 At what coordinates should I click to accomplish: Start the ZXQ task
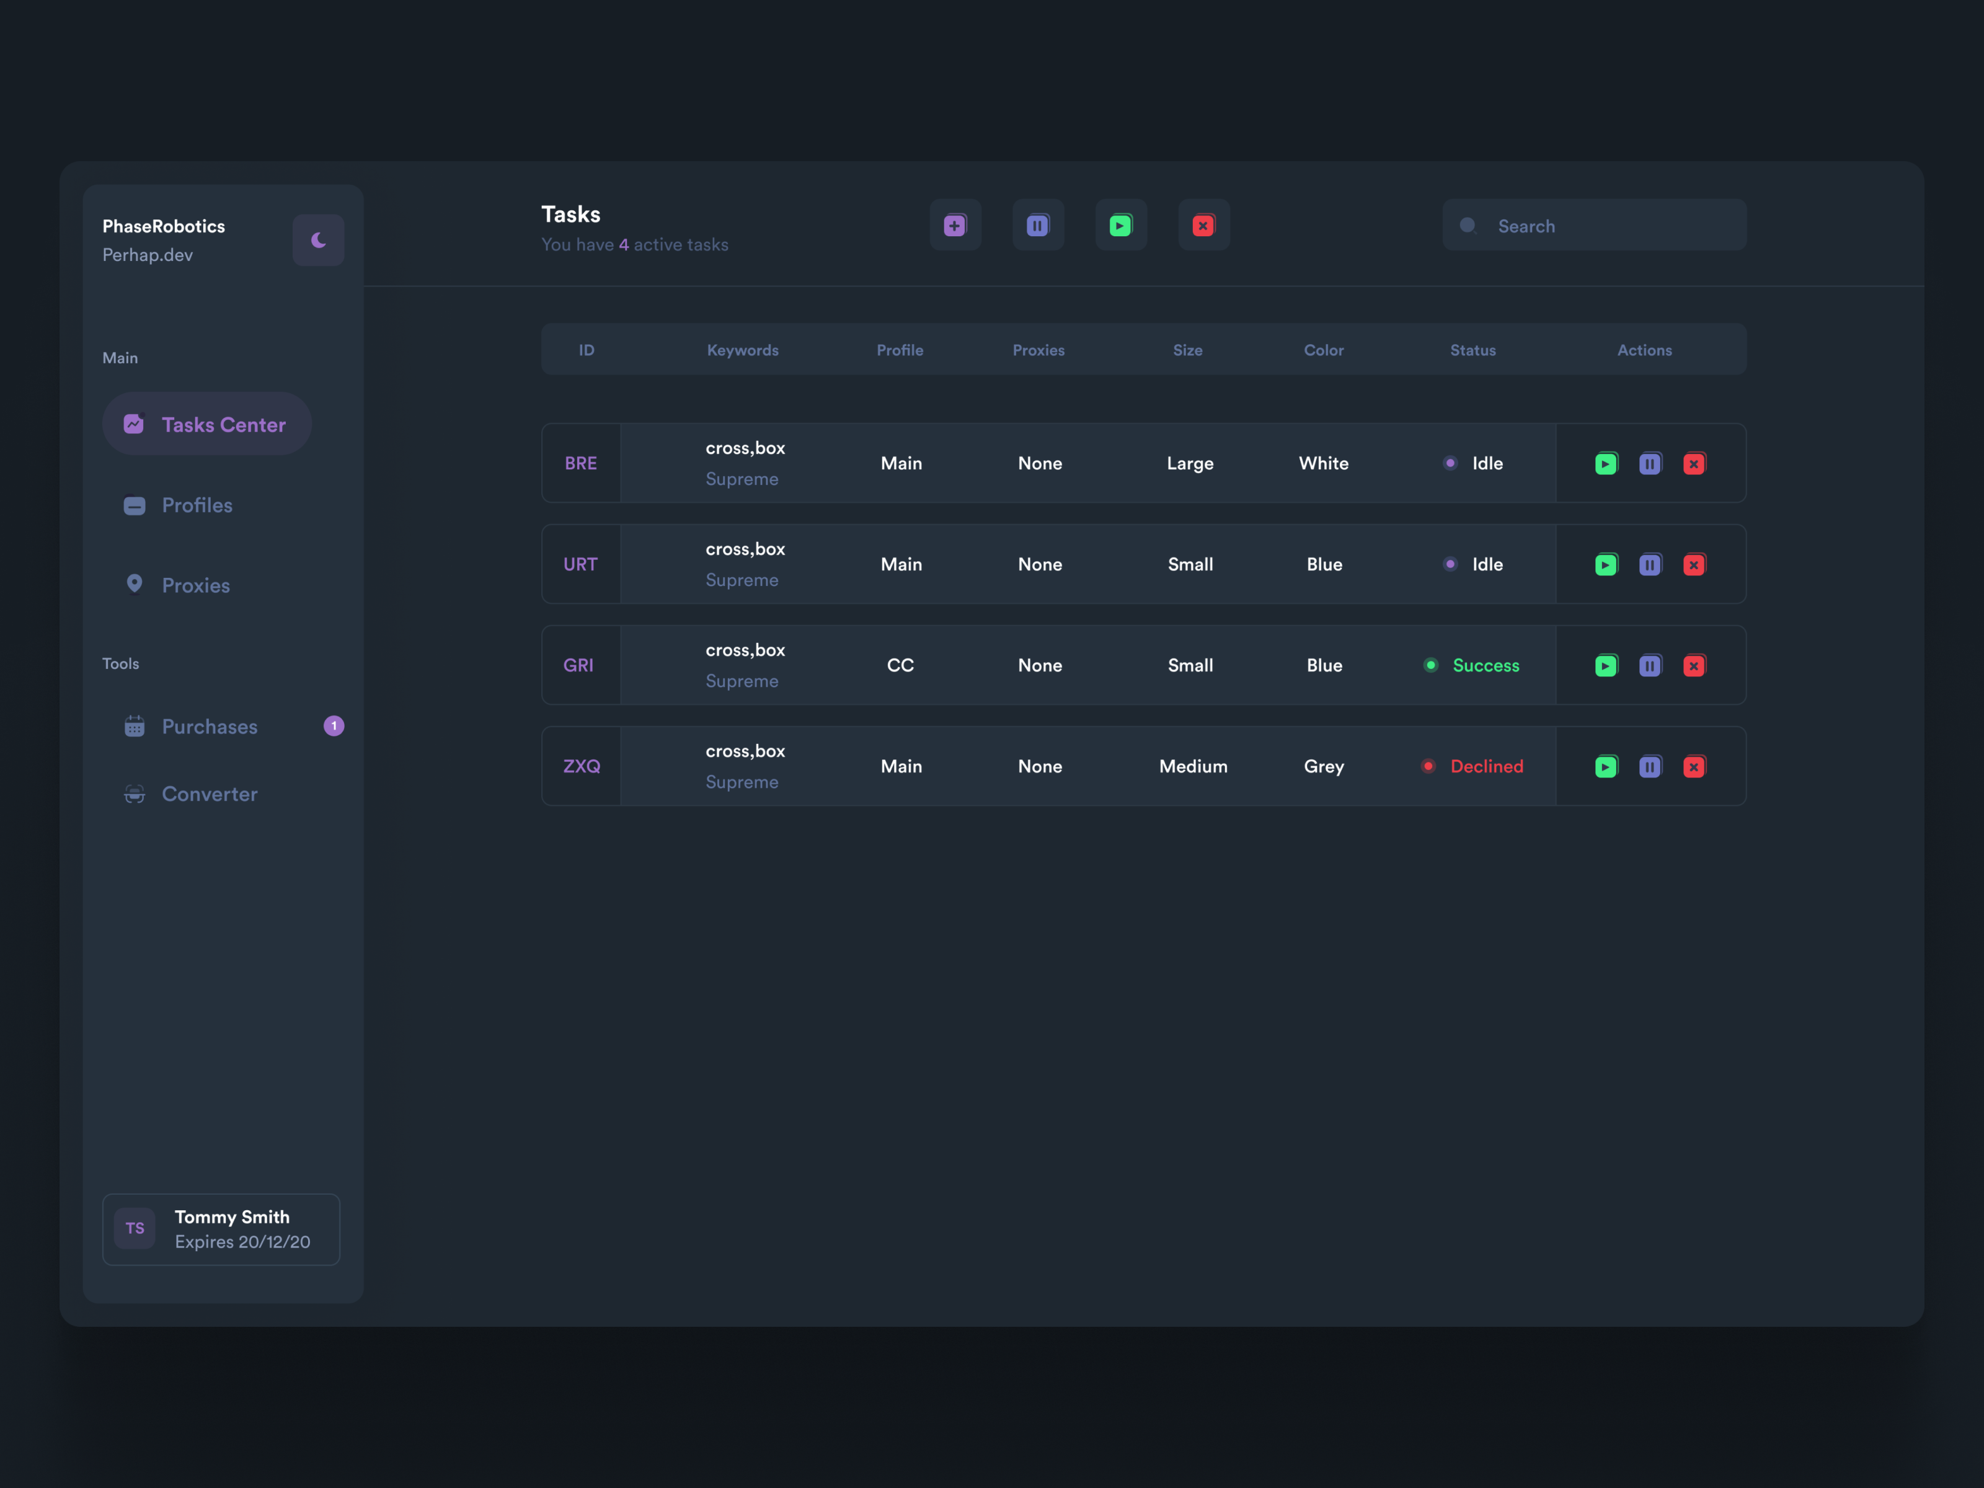(x=1606, y=767)
